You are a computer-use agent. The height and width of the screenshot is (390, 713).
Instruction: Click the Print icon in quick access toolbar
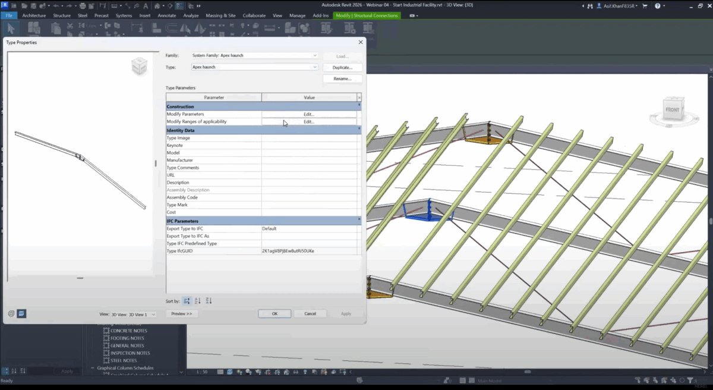tap(83, 6)
